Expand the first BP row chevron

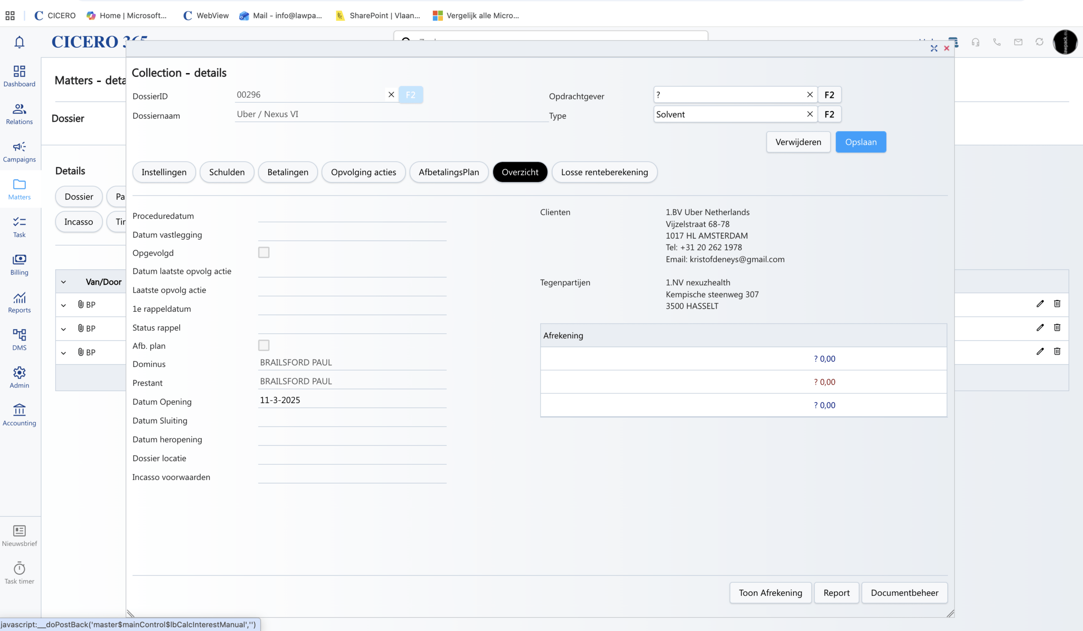pyautogui.click(x=63, y=305)
